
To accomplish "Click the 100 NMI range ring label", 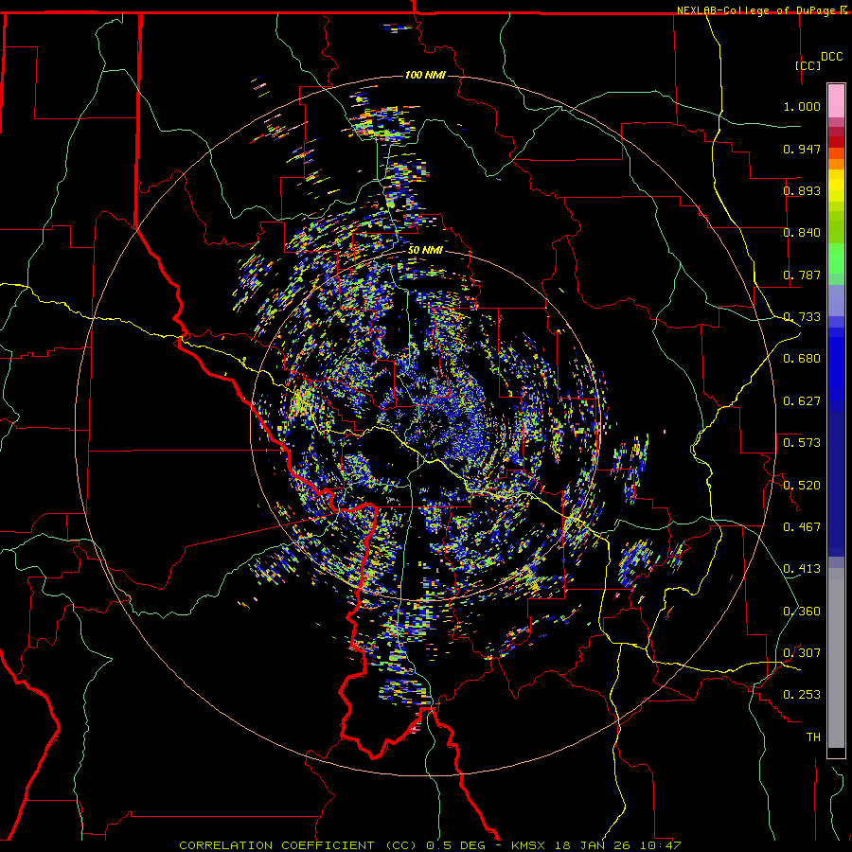I will point(425,75).
